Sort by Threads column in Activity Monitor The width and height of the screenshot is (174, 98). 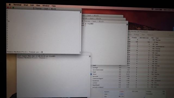[134, 38]
